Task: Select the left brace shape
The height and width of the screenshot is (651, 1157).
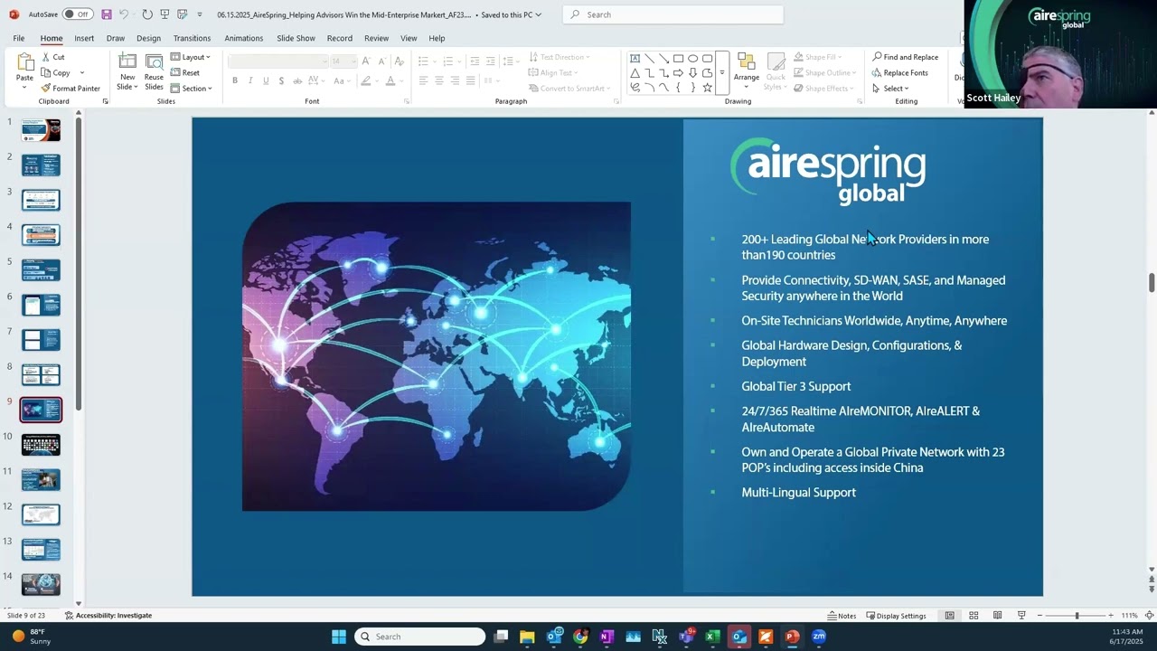Action: 678,88
